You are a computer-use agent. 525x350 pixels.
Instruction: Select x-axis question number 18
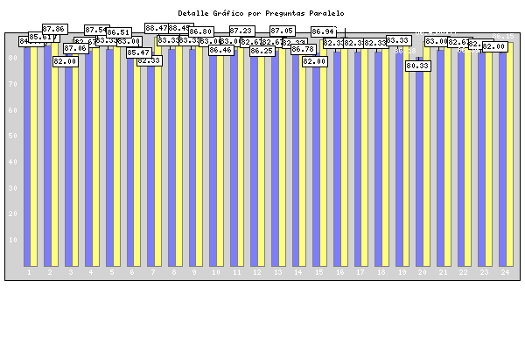tap(381, 272)
